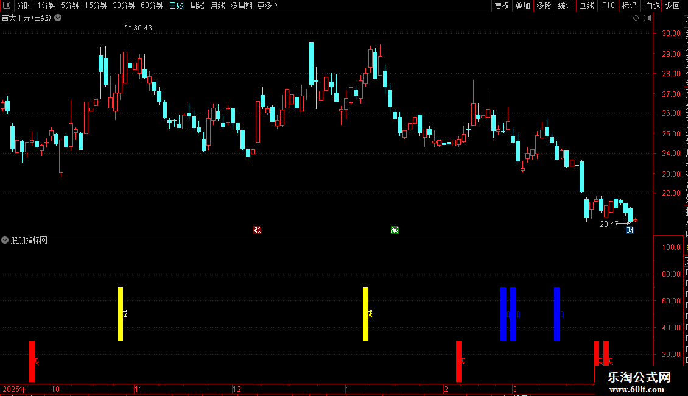Open F10 company information
The image size is (688, 396).
pyautogui.click(x=608, y=5)
